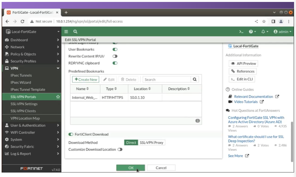Click the favorite star on SSL-VPN Portals
This screenshot has height=177, width=296.
click(x=58, y=97)
